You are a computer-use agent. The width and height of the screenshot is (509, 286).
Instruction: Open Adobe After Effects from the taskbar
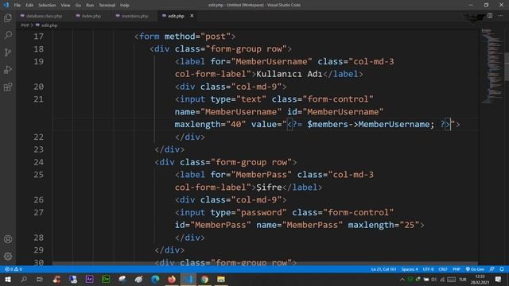[x=89, y=279]
